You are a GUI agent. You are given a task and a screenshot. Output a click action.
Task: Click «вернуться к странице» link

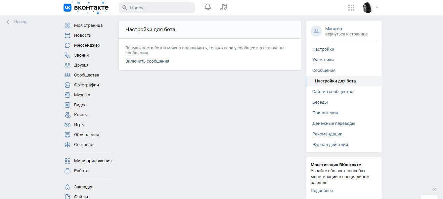point(346,34)
